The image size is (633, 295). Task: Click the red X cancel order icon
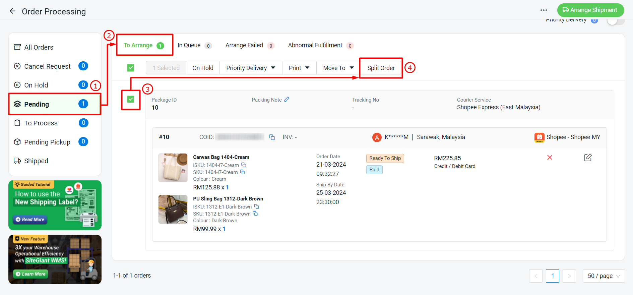[550, 158]
